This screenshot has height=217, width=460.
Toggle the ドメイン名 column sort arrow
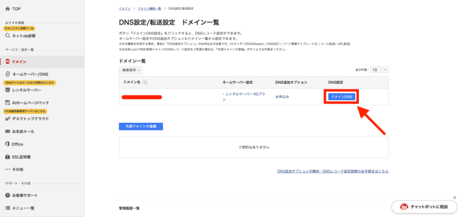[x=145, y=82]
